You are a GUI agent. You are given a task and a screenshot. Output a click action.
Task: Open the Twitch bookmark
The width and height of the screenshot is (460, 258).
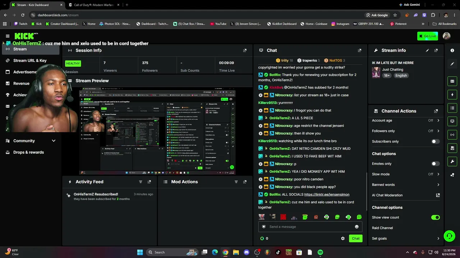tap(20, 24)
